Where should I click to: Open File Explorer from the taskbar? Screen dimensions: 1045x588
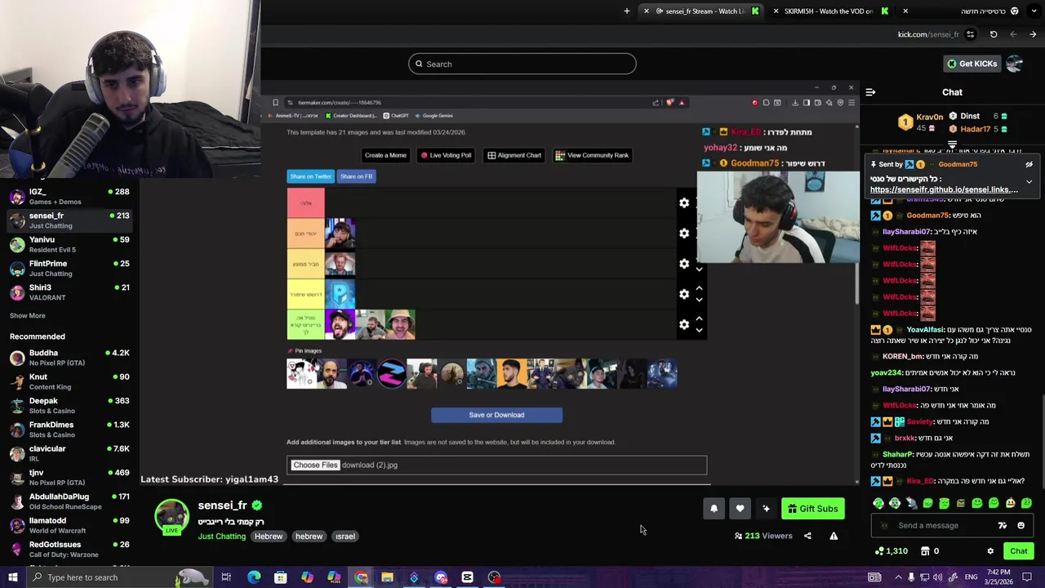[387, 577]
